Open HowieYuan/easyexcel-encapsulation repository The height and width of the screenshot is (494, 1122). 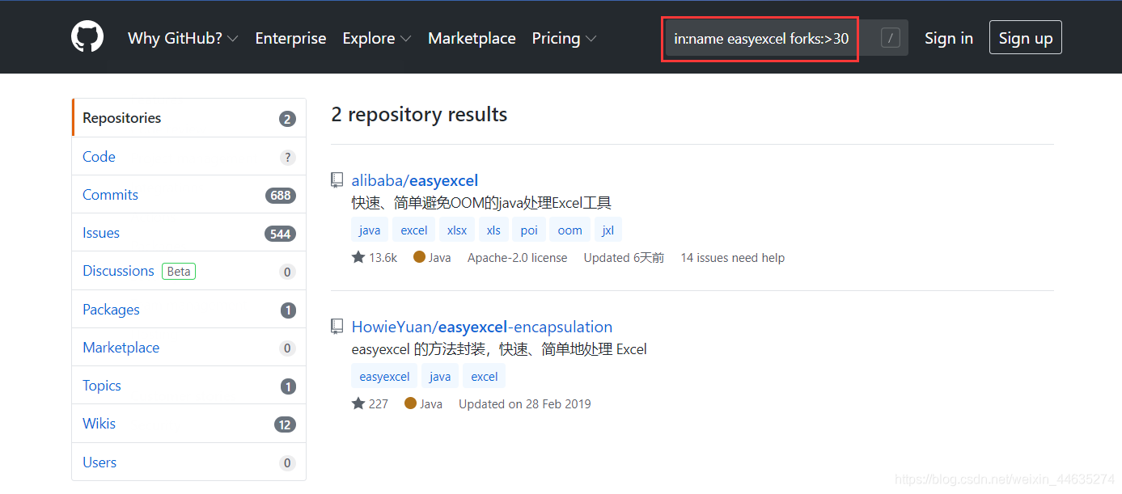click(x=482, y=327)
